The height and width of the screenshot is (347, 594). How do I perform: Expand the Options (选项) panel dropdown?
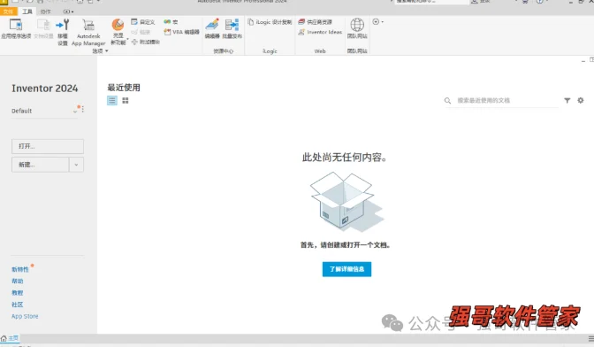(x=106, y=50)
